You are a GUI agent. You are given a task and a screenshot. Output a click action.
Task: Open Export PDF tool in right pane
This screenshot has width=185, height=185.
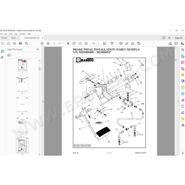[x=183, y=56]
